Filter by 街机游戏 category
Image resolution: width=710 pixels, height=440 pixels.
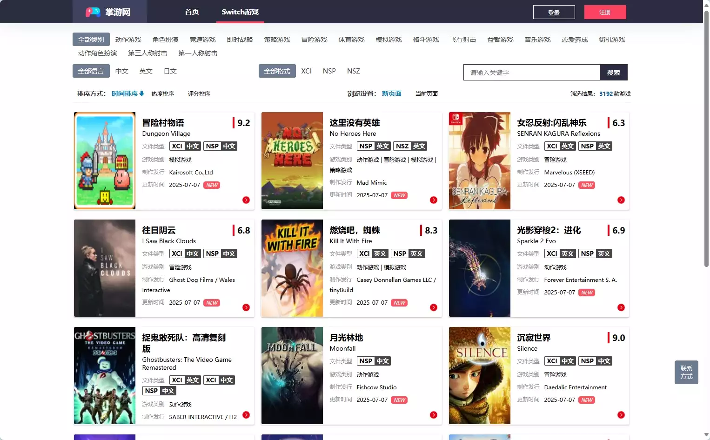coord(612,40)
